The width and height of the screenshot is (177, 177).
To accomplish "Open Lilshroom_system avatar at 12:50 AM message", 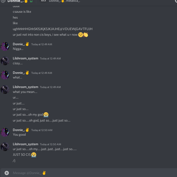I will point(5,147).
